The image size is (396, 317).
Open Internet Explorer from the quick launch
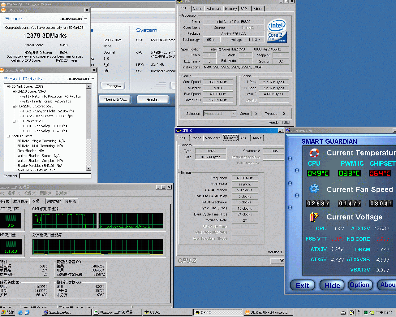(x=20, y=313)
